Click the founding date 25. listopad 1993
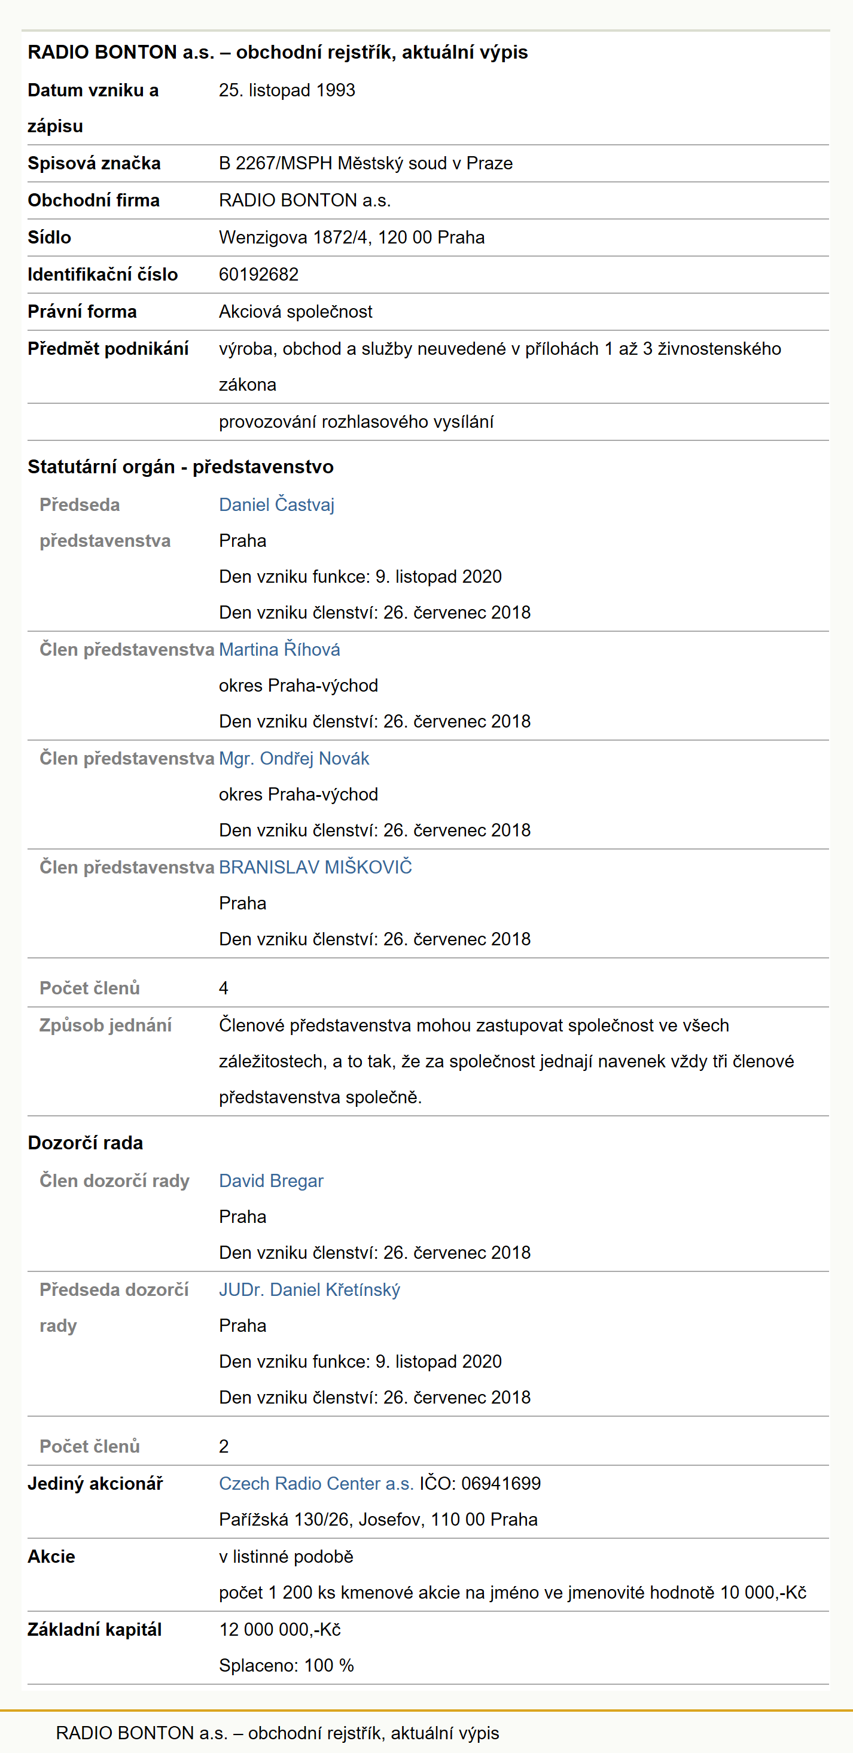 (x=287, y=90)
